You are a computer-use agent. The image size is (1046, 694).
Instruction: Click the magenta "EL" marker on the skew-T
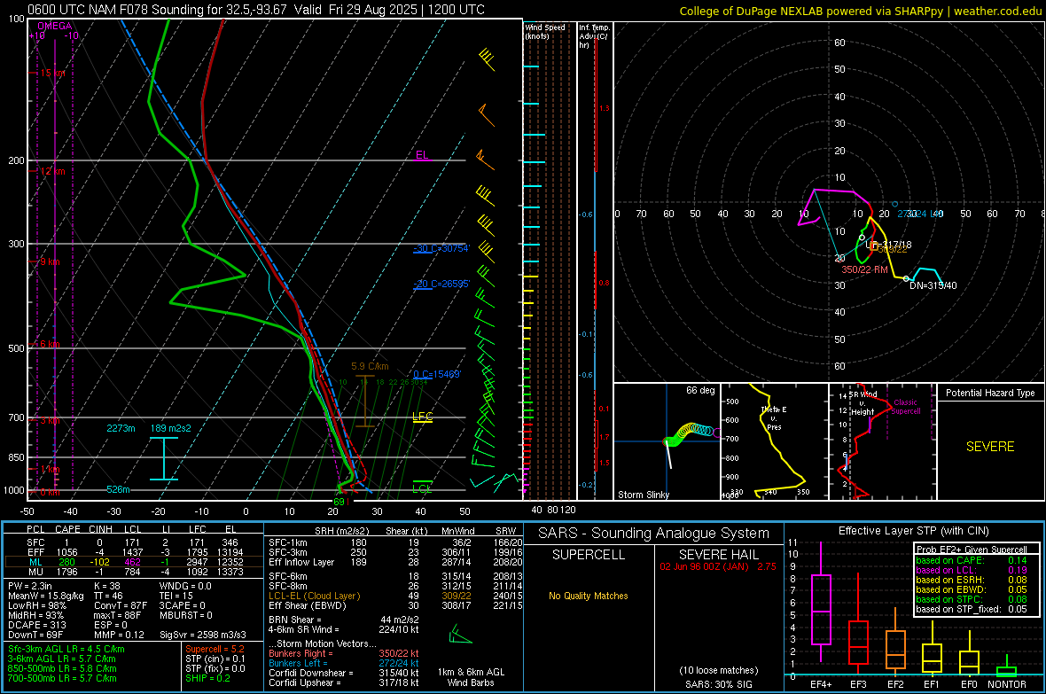(422, 155)
